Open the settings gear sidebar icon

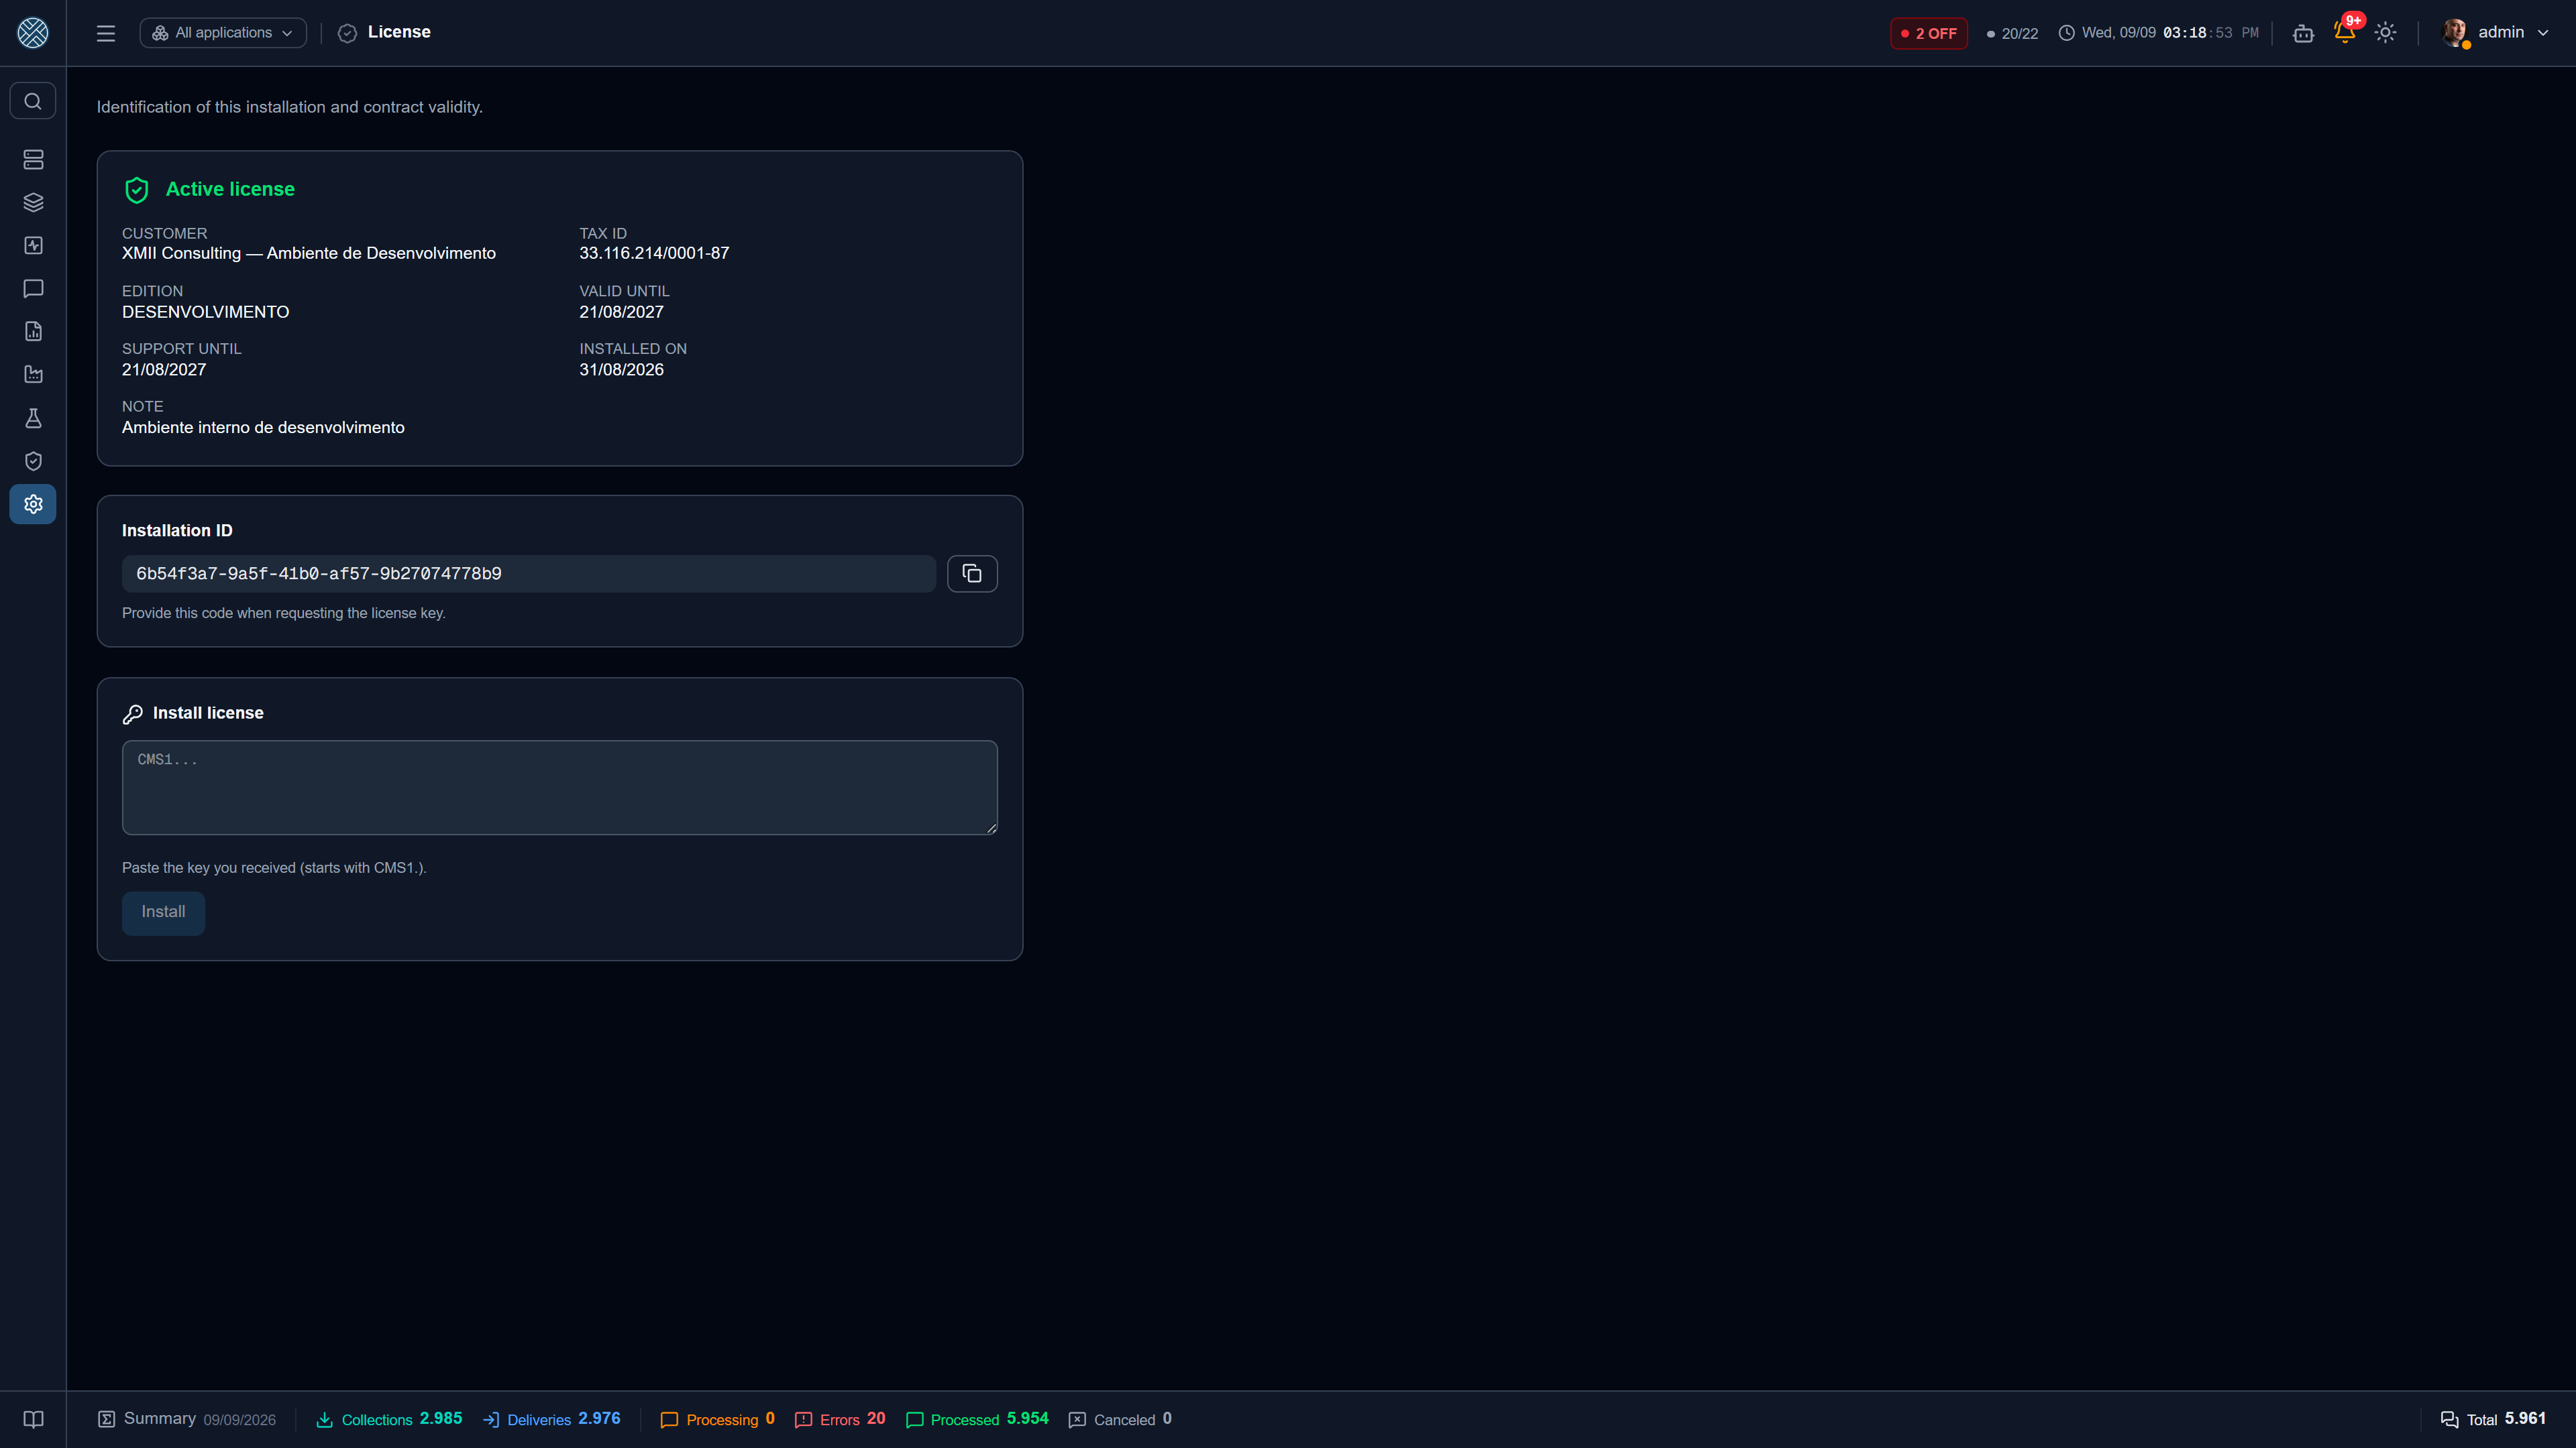coord(33,505)
